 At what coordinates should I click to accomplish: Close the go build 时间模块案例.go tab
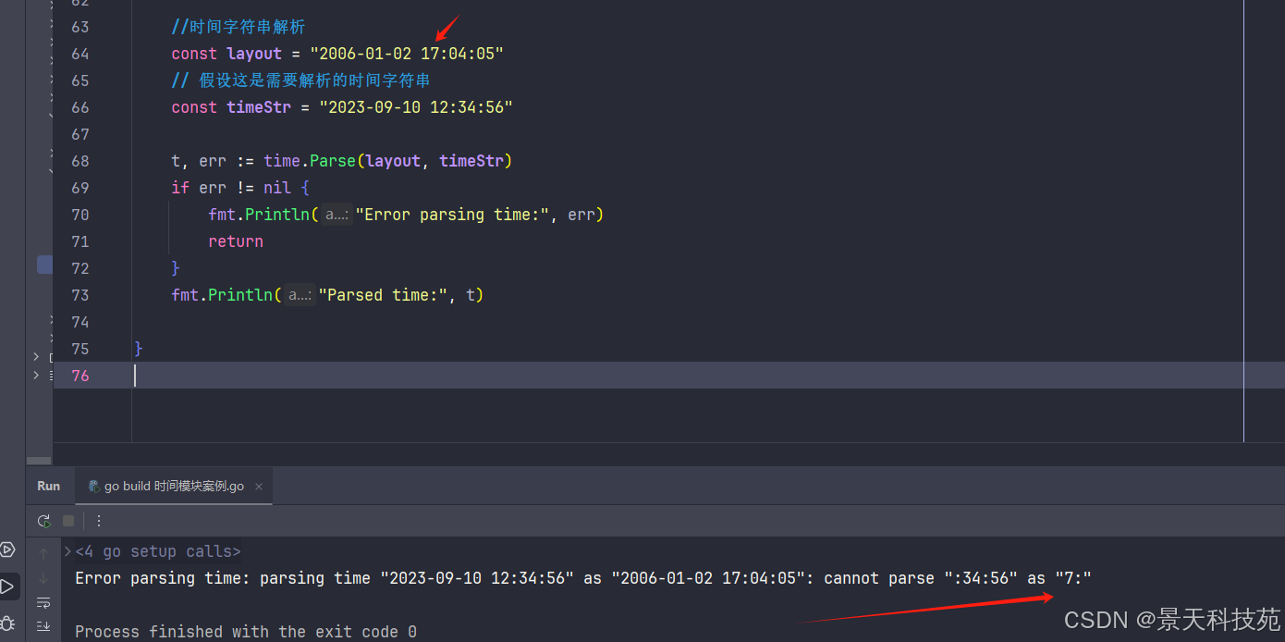click(259, 487)
